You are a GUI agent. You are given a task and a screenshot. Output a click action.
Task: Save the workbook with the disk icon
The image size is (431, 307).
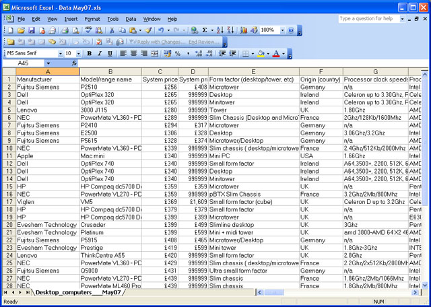(x=32, y=30)
